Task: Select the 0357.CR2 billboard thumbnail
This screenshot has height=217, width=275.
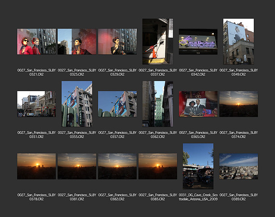Action: point(117,104)
